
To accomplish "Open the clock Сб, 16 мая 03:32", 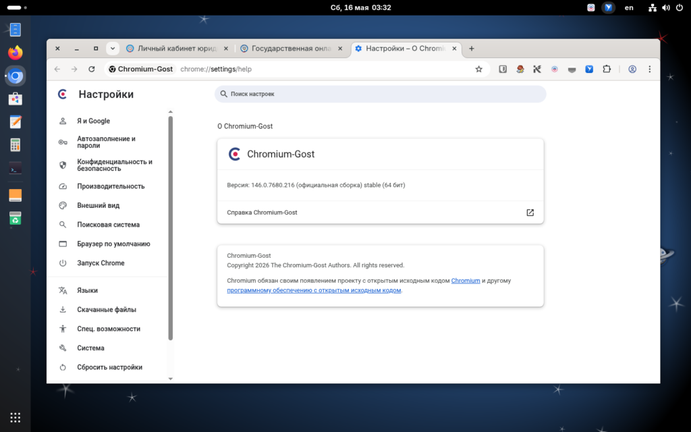I will [x=361, y=7].
